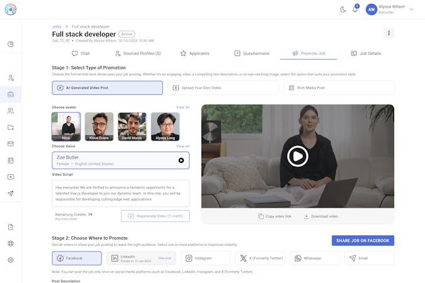Choose the Khloe Evans avatar
Image resolution: width=425 pixels, height=283 pixels.
(x=99, y=127)
